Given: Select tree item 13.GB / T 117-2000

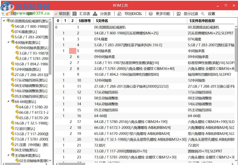Looking at the screenshot, I should coord(32,134).
